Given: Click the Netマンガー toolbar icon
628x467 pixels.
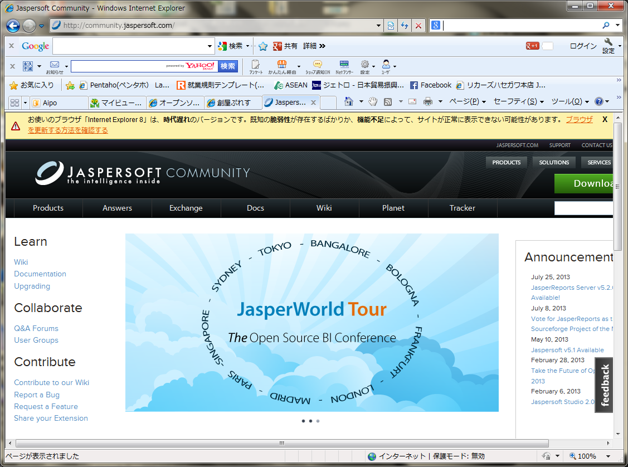Looking at the screenshot, I should (x=344, y=67).
